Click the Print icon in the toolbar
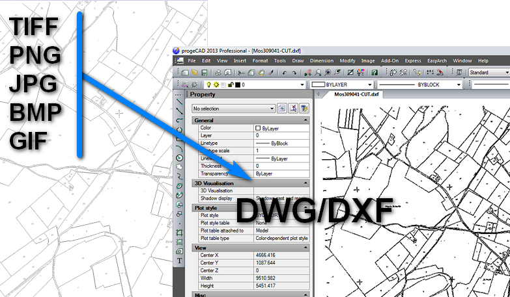This screenshot has width=510, height=297. 218,72
